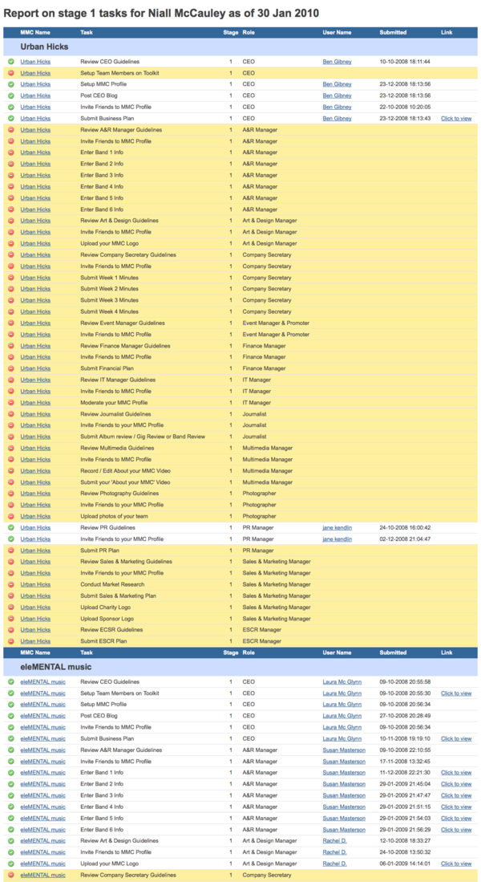The height and width of the screenshot is (882, 481).
Task: Click red status icon for Submit Financial Plan
Action: click(x=11, y=368)
